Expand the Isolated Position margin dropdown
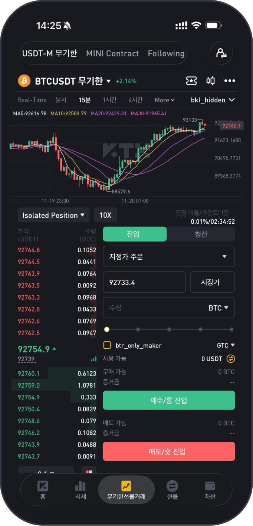Viewport: 253px width, 526px height. 54,215
